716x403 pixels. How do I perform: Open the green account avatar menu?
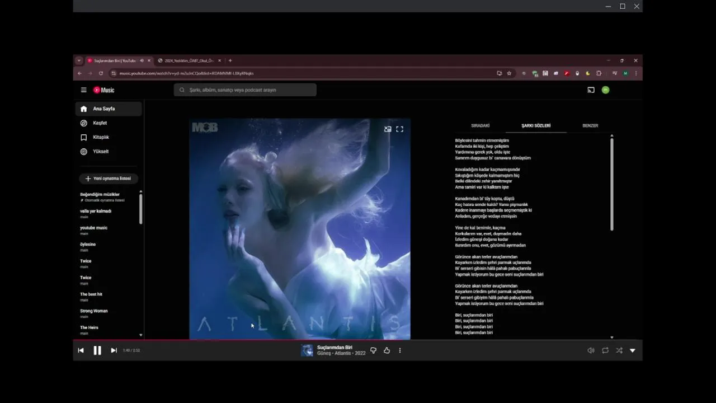pos(605,90)
